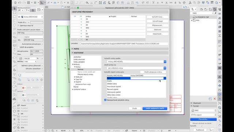Viewport: 234px width, 132px height.
Task: Expand the Volitelné funkce tree node
Action: click(73, 89)
